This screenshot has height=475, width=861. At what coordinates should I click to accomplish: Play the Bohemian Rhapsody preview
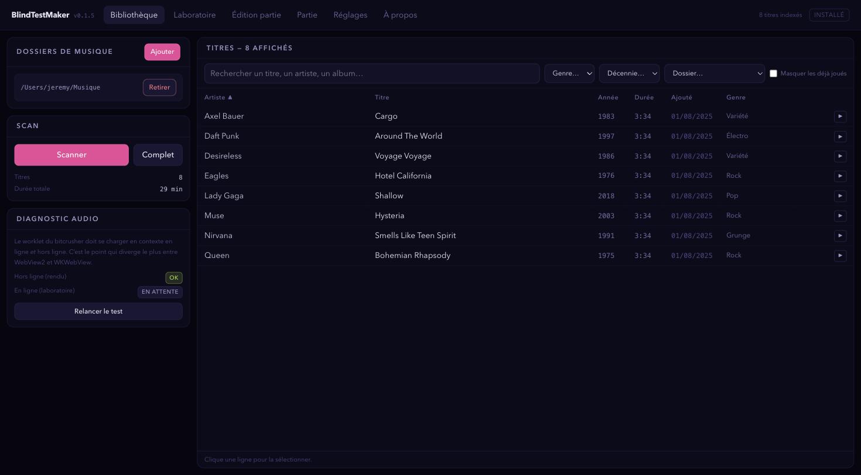click(x=840, y=256)
